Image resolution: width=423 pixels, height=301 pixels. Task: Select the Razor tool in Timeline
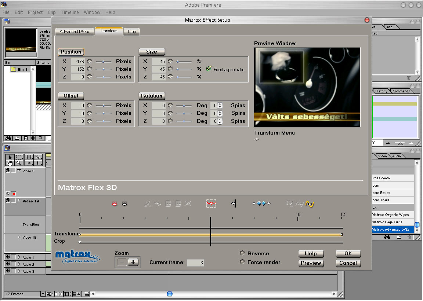tap(38, 157)
